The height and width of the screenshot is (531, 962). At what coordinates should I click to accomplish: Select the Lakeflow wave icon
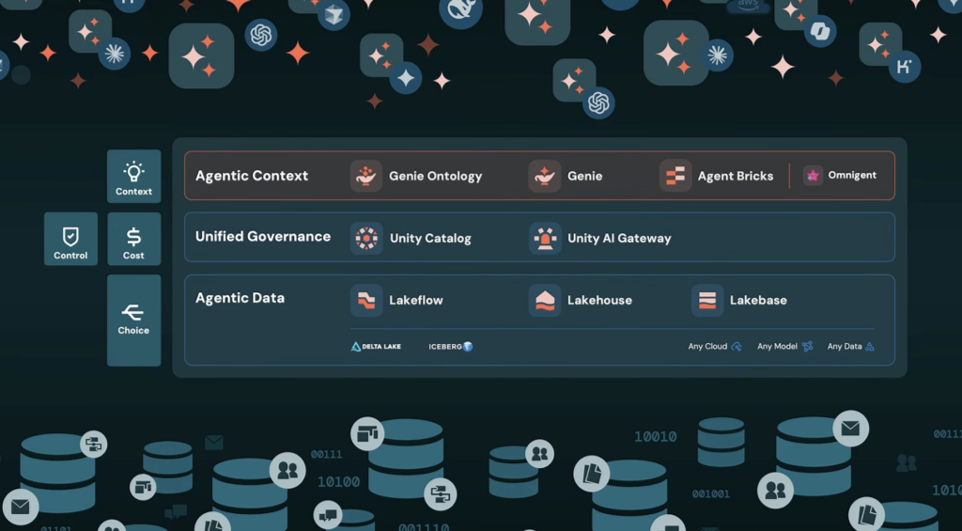pos(366,300)
